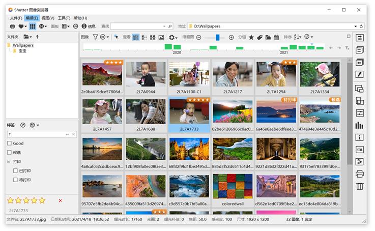Select the coloredwall thumbnail
Image resolution: width=375 pixels, height=231 pixels.
pos(233,190)
